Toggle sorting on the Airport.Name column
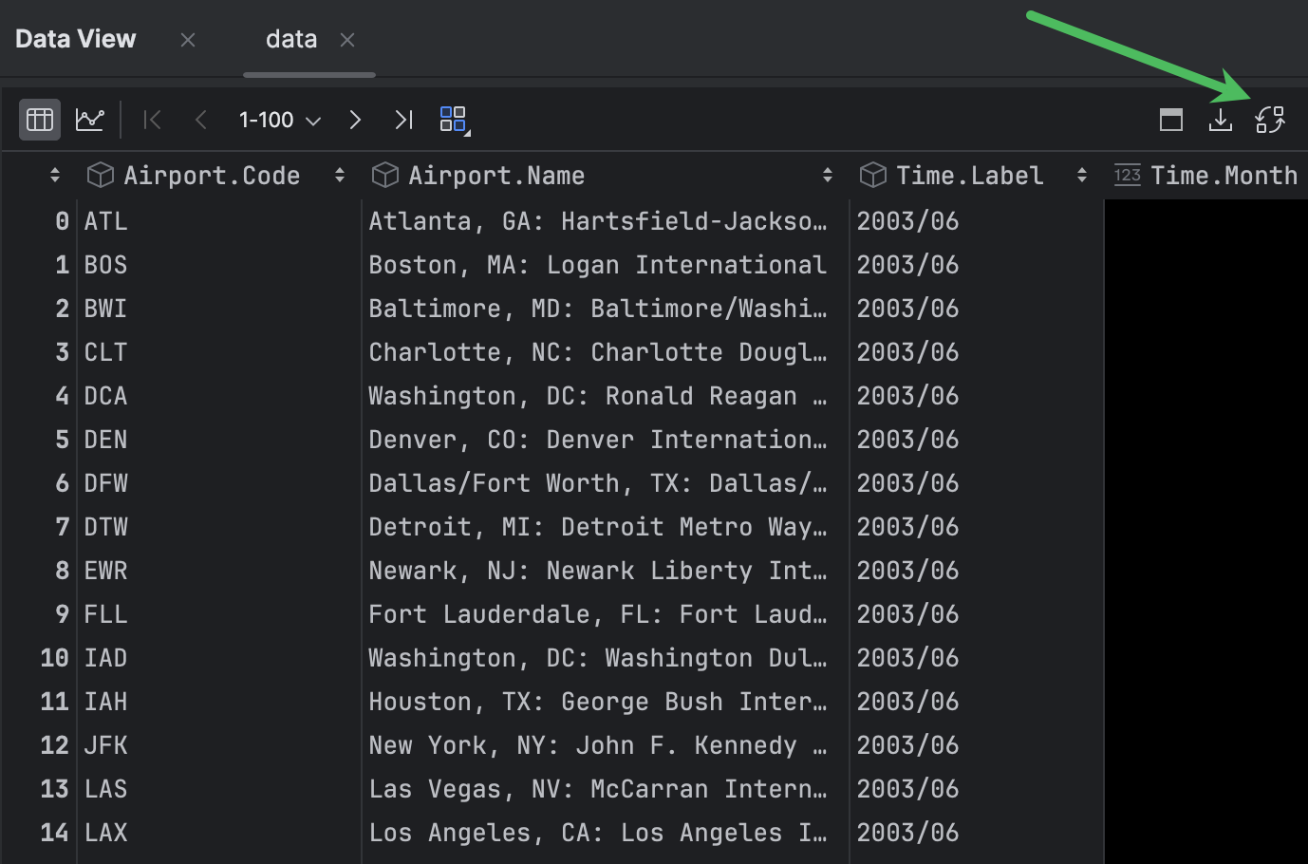Image resolution: width=1308 pixels, height=864 pixels. pos(827,175)
